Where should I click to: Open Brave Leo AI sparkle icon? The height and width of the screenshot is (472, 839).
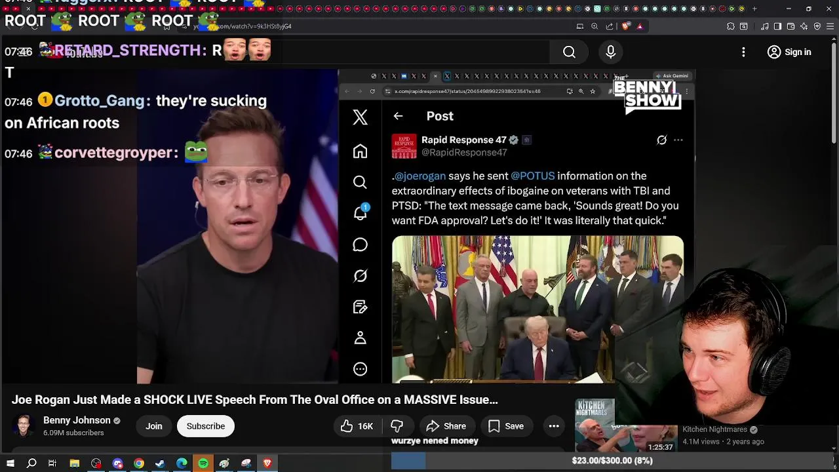point(804,26)
